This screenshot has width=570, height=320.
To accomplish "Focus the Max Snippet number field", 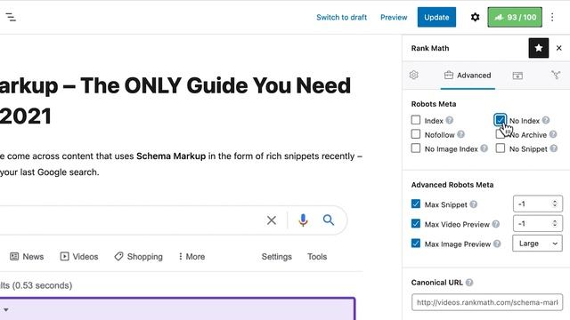I will (538, 204).
